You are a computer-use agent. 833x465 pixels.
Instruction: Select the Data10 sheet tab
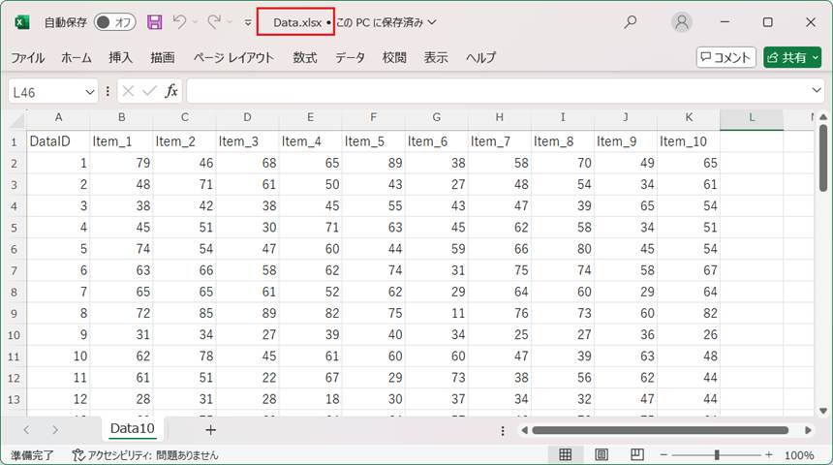pyautogui.click(x=132, y=429)
